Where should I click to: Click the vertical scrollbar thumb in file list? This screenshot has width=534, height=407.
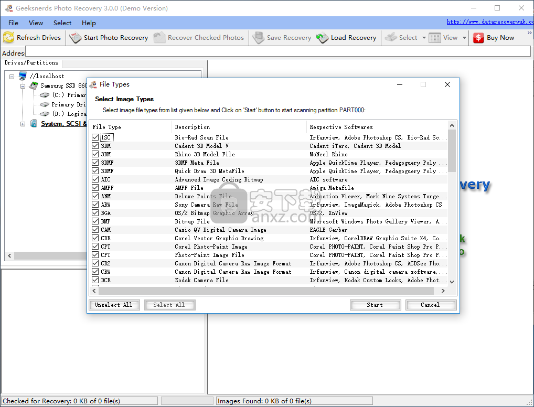452,151
